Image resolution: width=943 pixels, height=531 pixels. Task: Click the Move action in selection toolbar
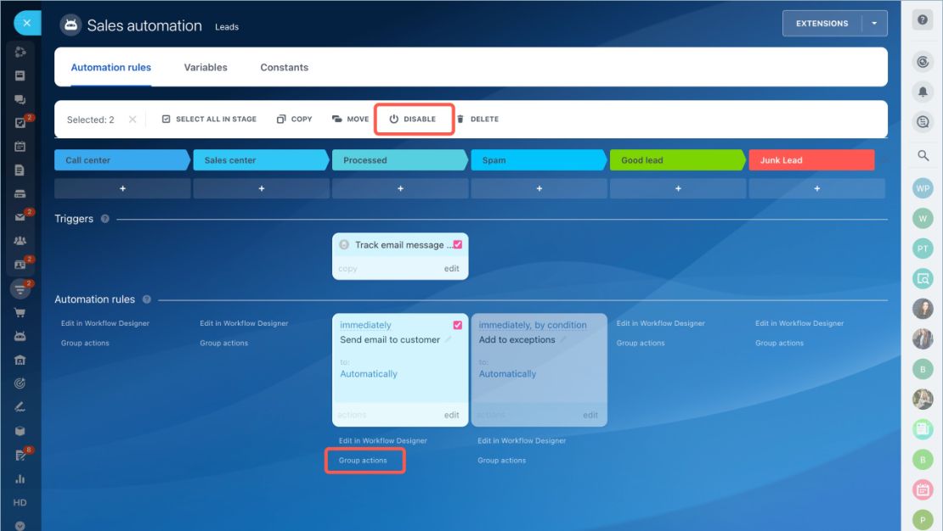pyautogui.click(x=351, y=119)
